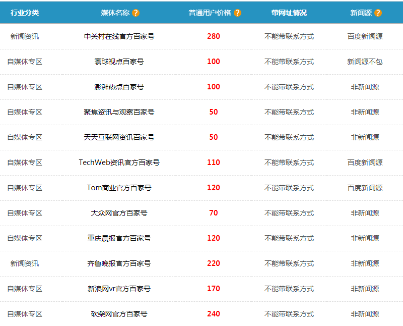Open 聚焦资讯与观察百家号 entry
Screen dimensions: 403x326
pos(119,112)
